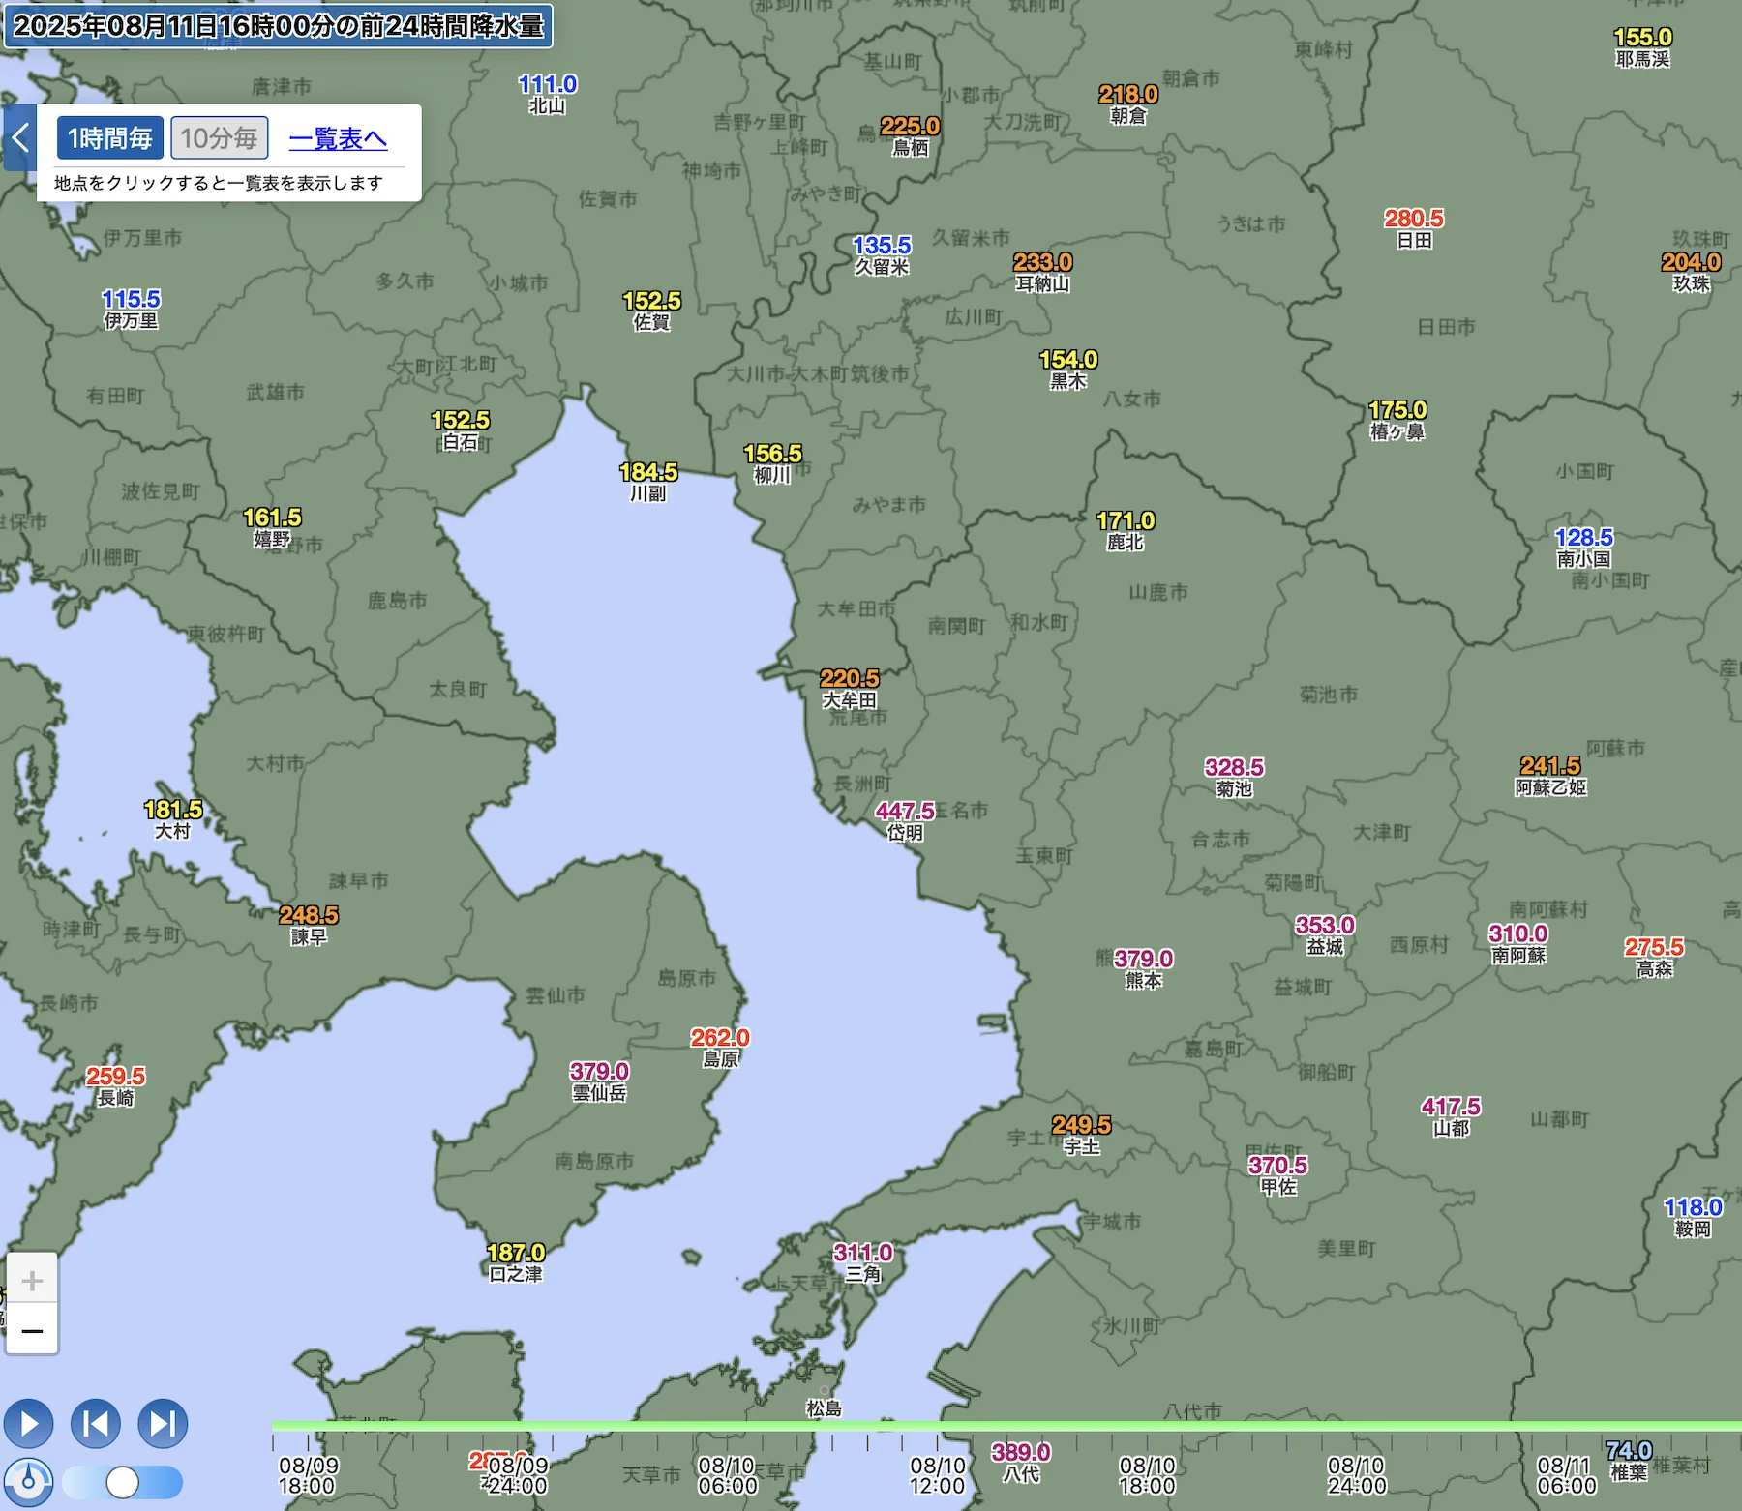Click the 24-hour rainfall date title banner

tap(279, 26)
